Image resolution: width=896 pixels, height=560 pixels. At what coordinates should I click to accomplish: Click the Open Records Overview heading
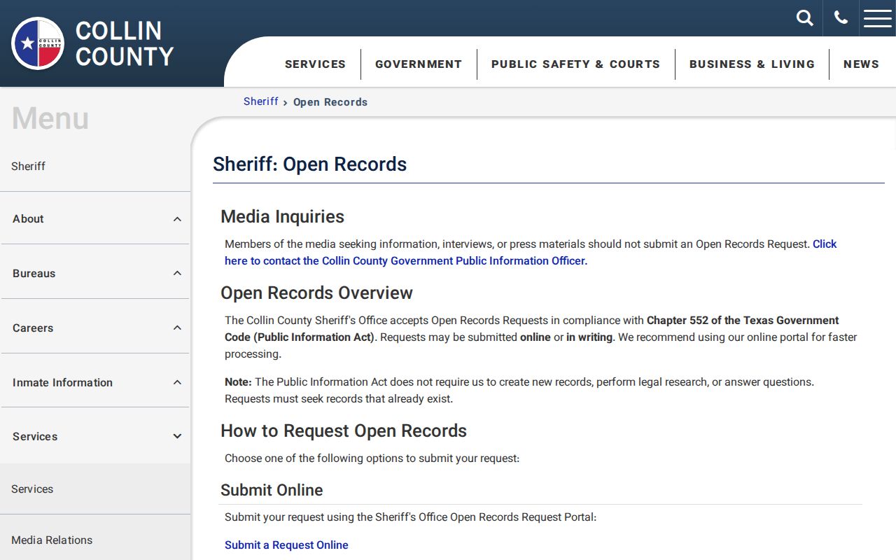pyautogui.click(x=316, y=293)
